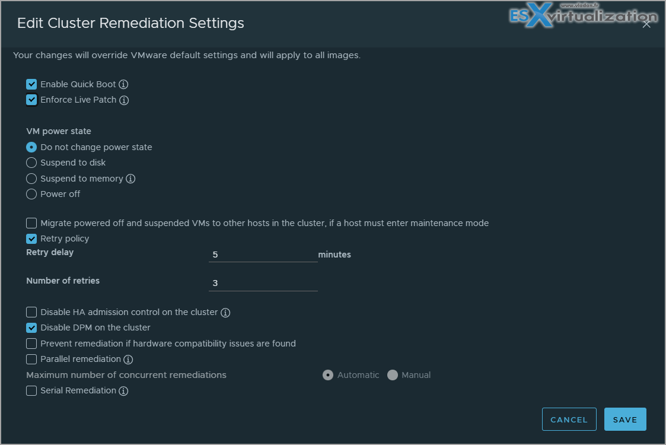Enable migrate powered off VMs checkbox

point(31,223)
